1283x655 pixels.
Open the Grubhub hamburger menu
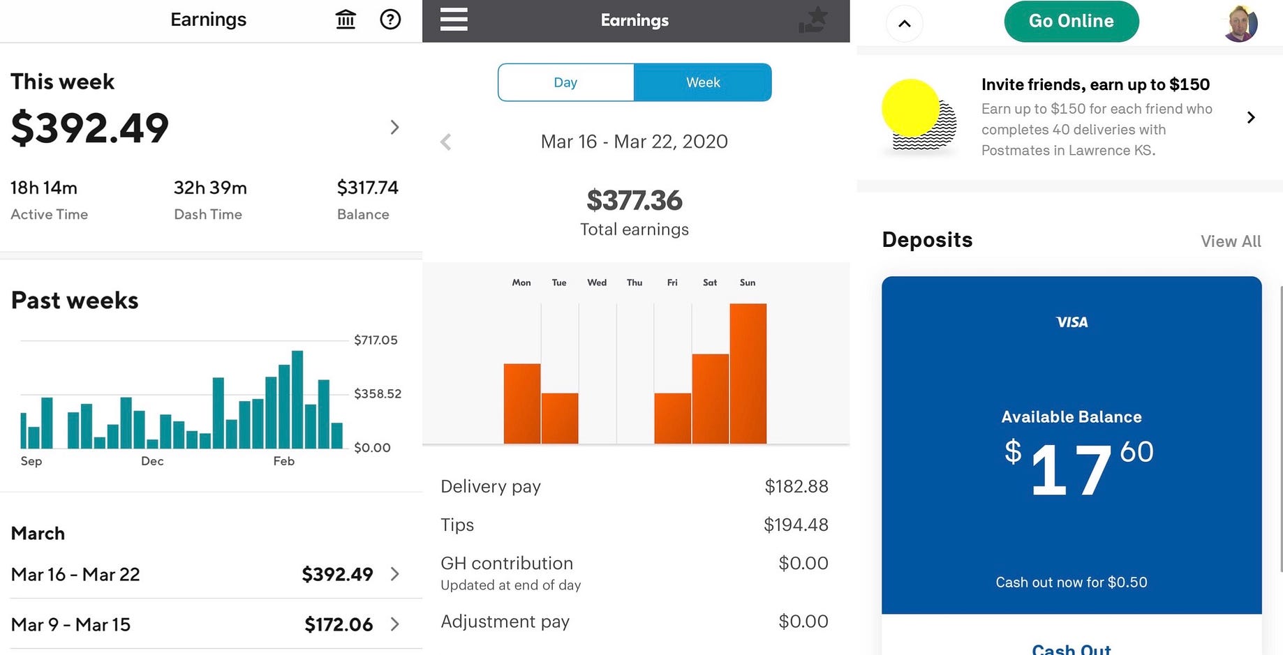click(x=454, y=20)
